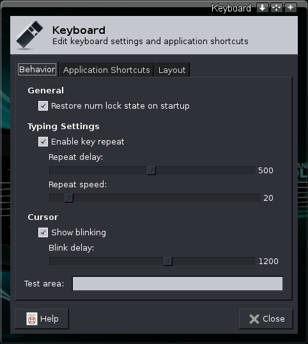
Task: Disable the Enable key repeat checkbox
Action: [x=43, y=142]
